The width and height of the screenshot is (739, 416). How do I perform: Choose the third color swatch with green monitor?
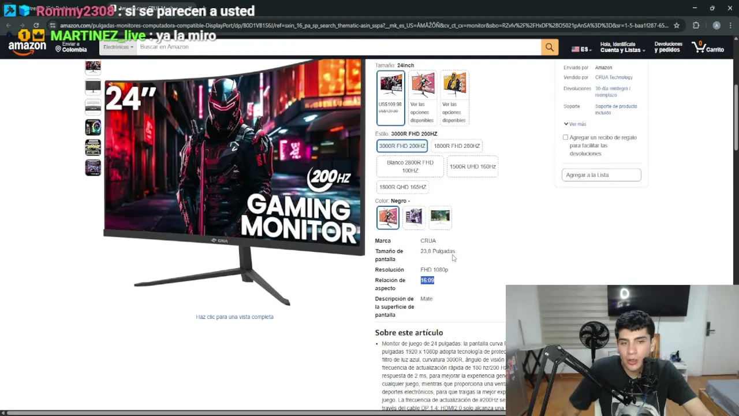(x=440, y=217)
